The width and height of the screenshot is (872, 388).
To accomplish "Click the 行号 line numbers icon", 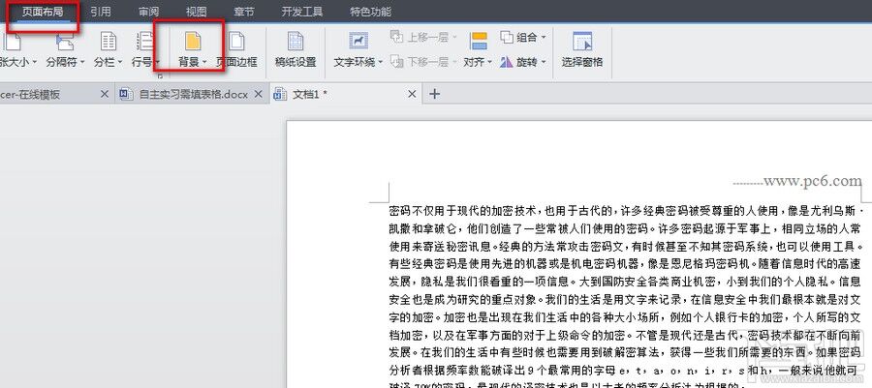I will click(145, 42).
